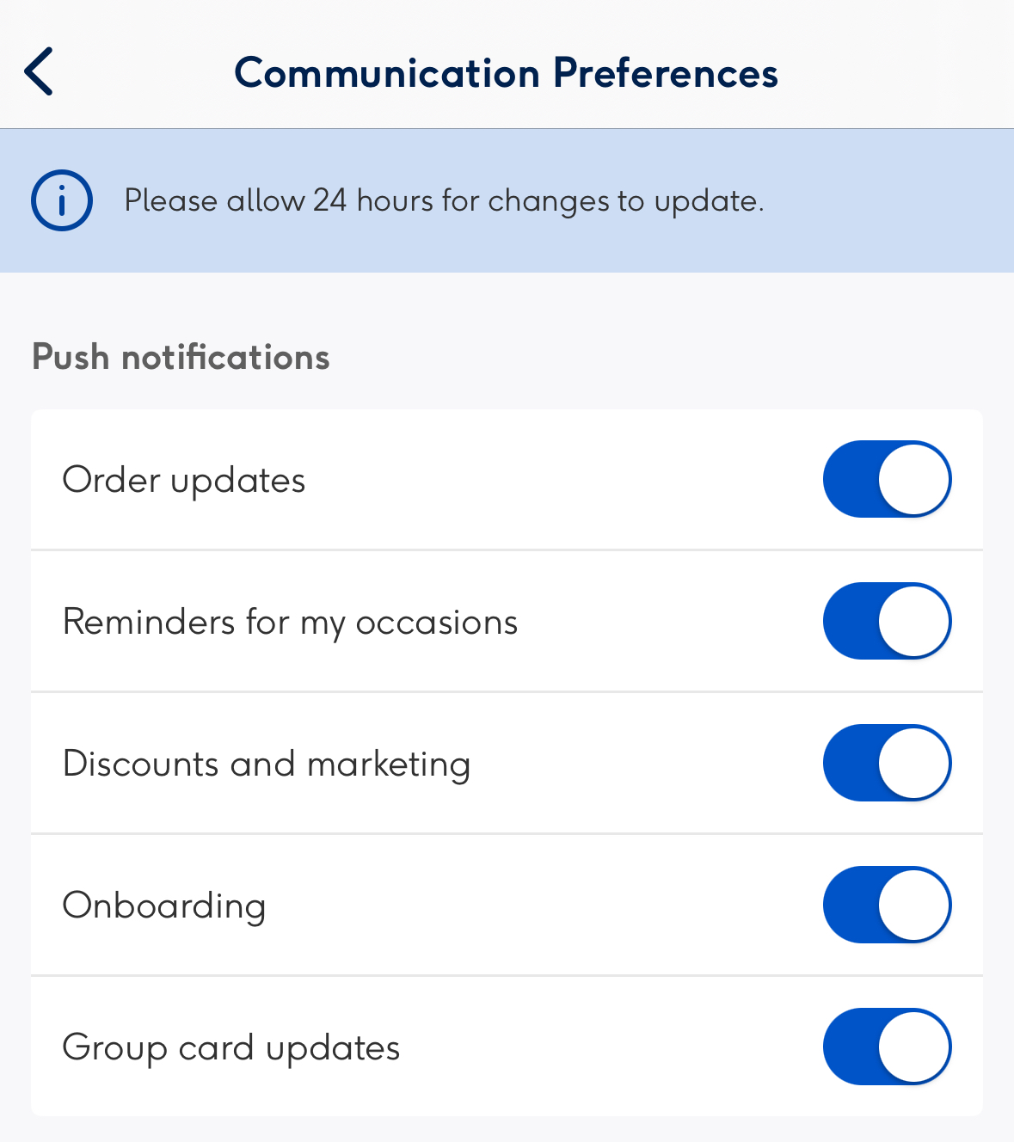The width and height of the screenshot is (1014, 1142).
Task: Disable Group card updates toggle
Action: click(x=887, y=1047)
